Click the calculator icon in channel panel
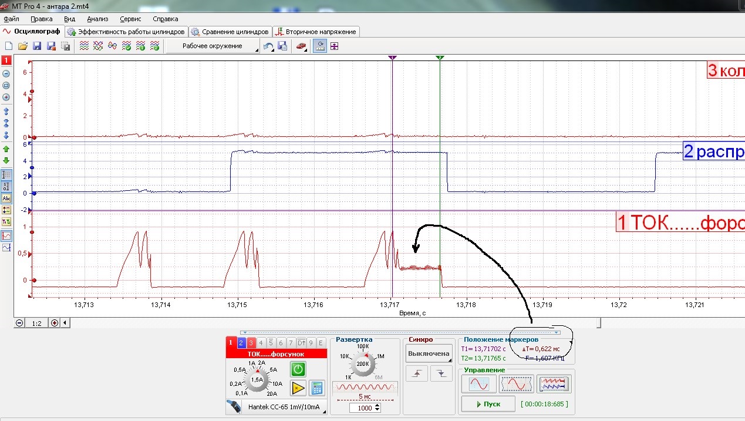 317,388
